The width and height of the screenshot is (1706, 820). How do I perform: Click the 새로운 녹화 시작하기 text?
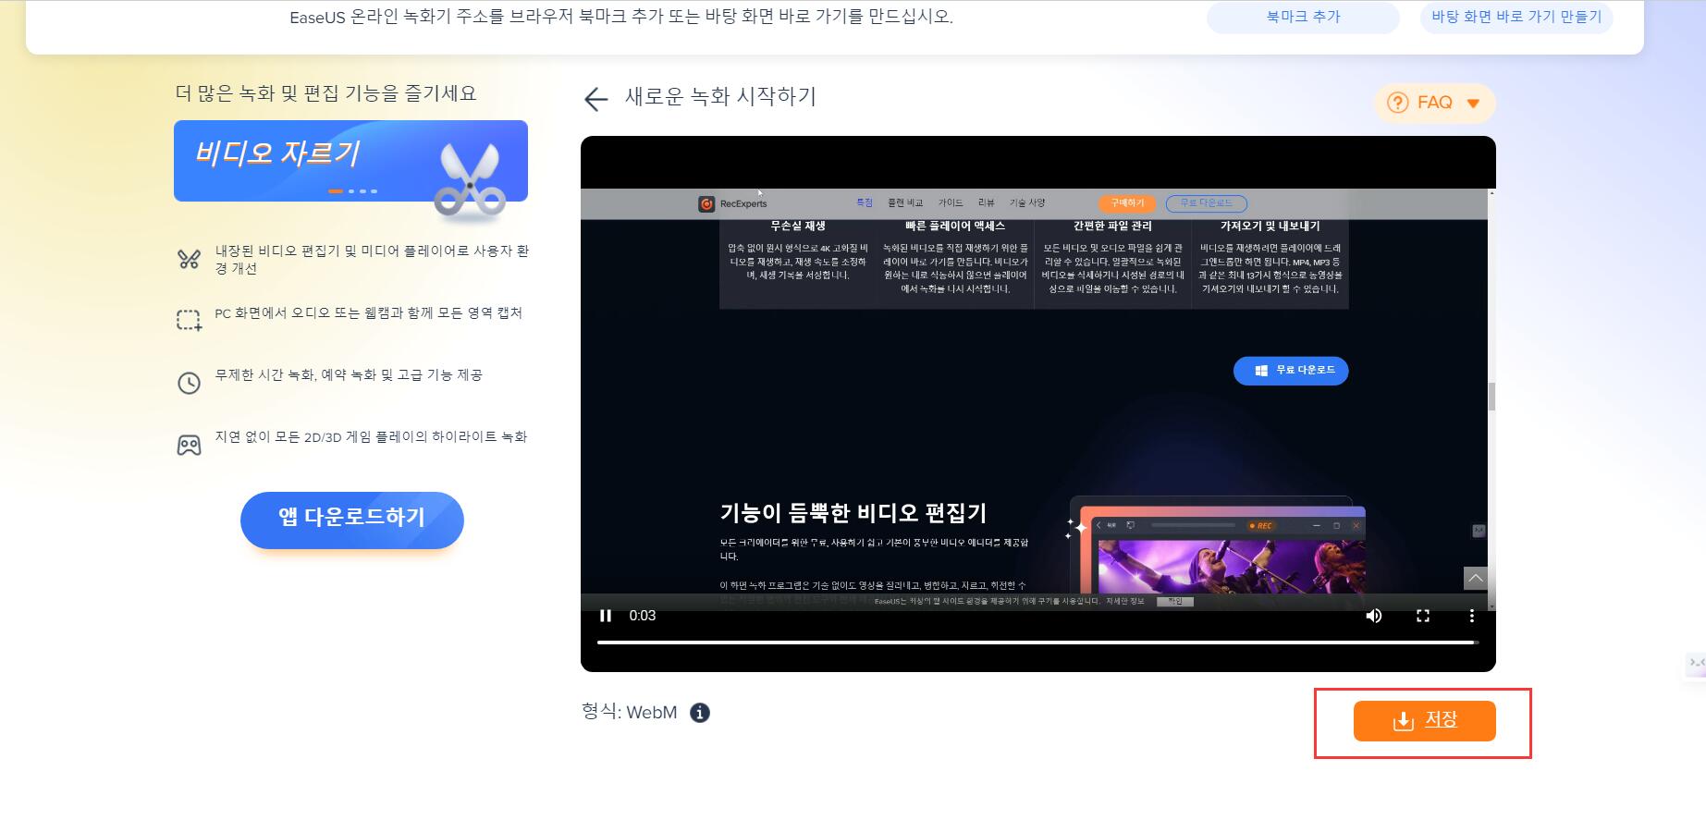click(x=720, y=97)
